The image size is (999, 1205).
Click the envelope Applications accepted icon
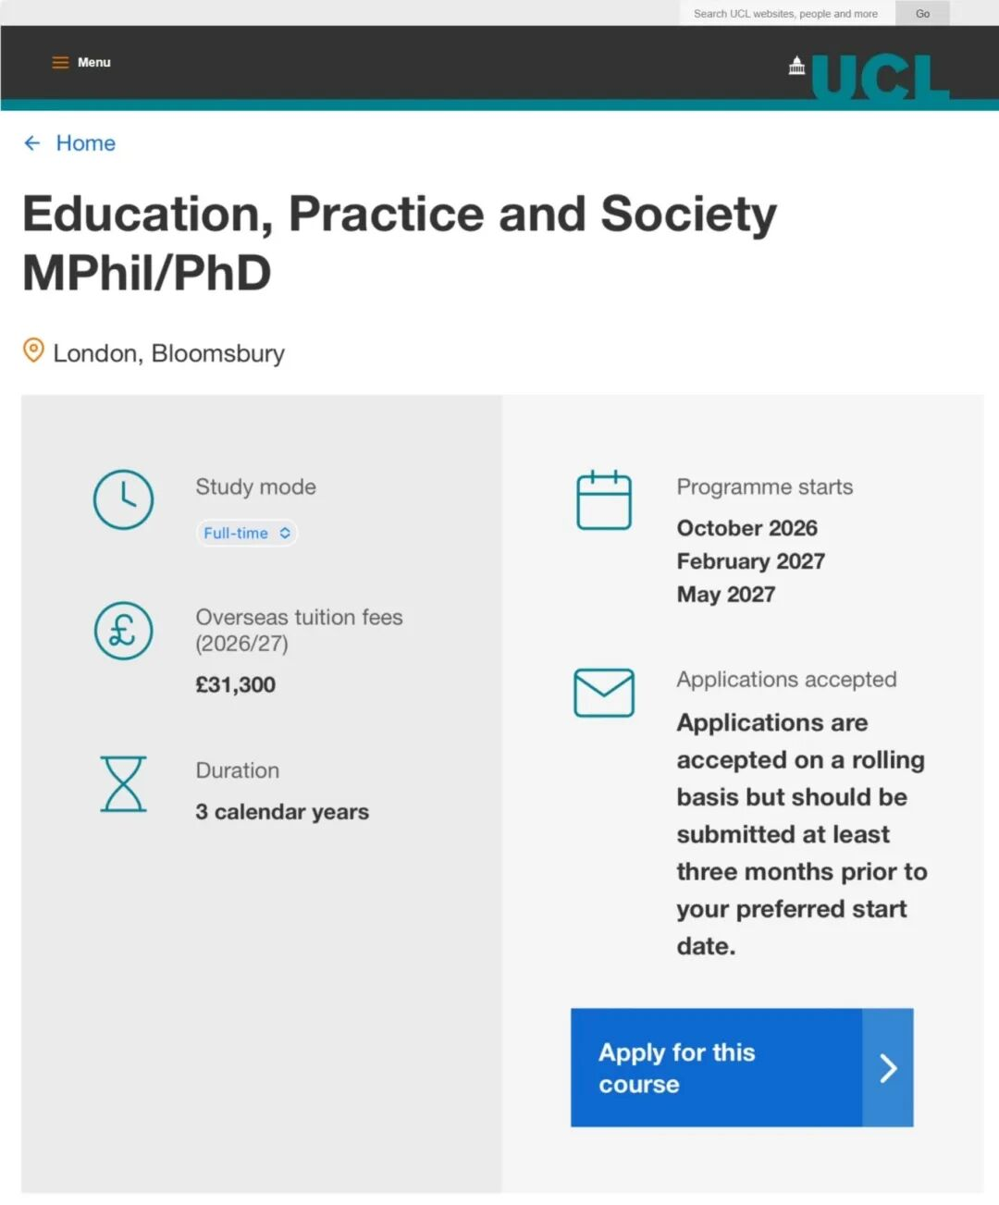tap(604, 693)
